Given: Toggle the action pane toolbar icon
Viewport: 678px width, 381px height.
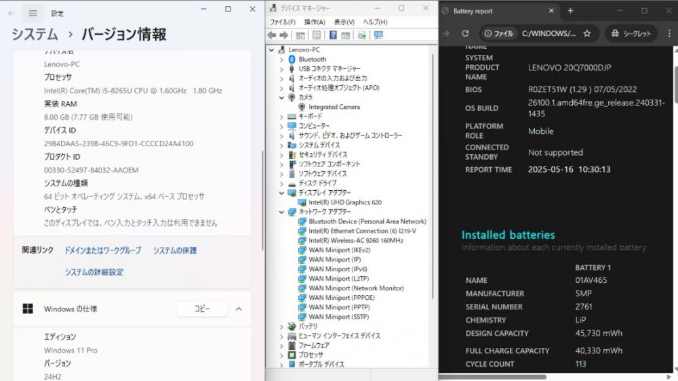Looking at the screenshot, I should coord(346,35).
